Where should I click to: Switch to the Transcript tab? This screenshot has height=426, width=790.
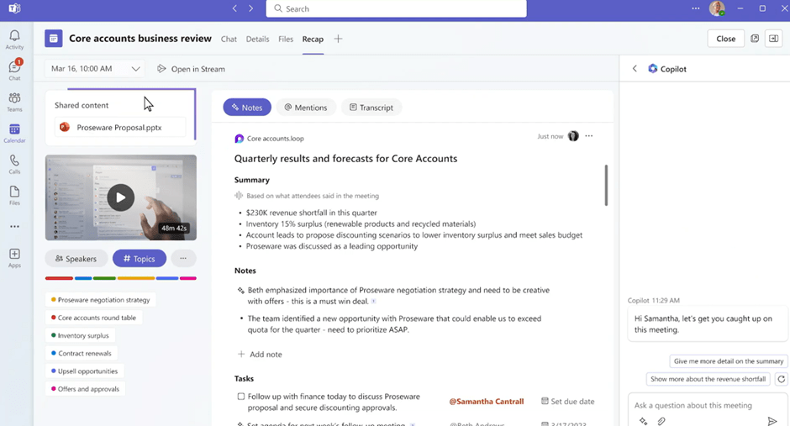click(371, 108)
